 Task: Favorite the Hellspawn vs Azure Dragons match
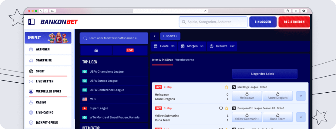[226, 87]
